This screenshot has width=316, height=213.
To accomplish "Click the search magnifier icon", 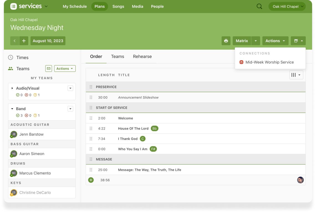I will pos(259,6).
